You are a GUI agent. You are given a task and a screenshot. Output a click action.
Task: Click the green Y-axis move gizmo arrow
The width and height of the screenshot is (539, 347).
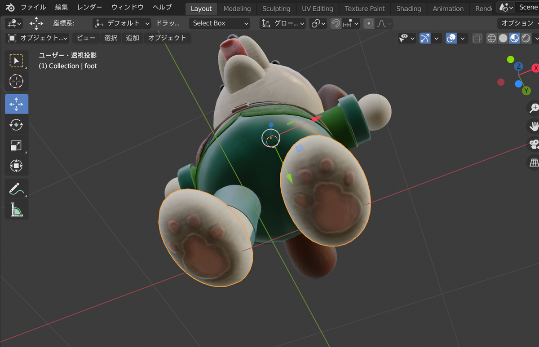(x=291, y=178)
